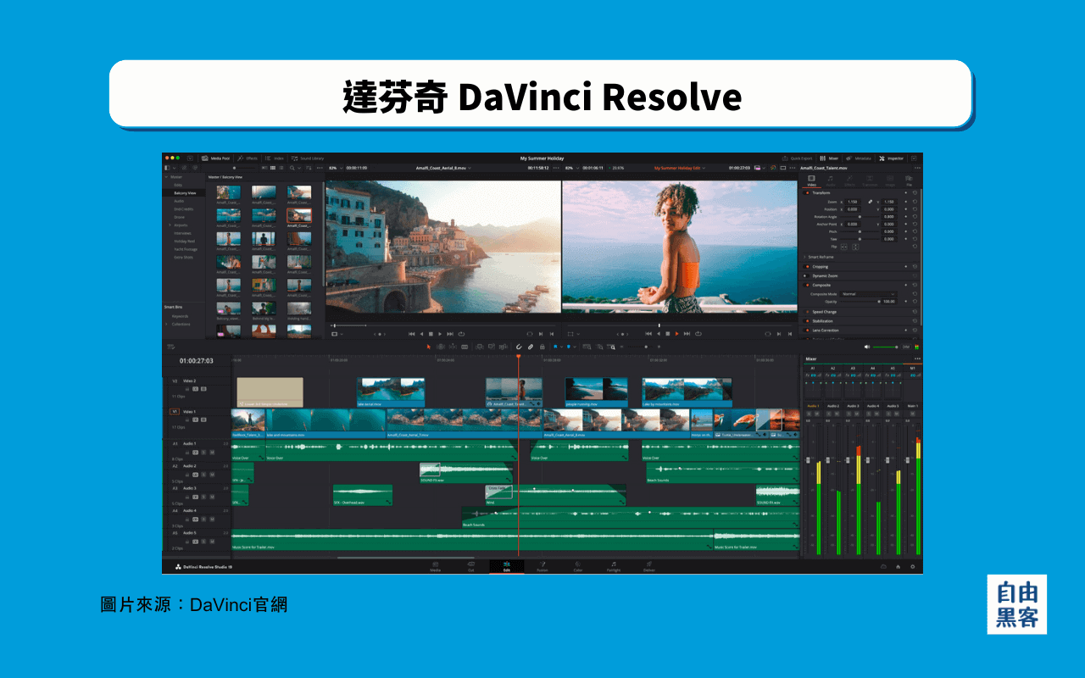Screen dimensions: 1085x678
Task: Open the Media Pool panel
Action: [215, 158]
